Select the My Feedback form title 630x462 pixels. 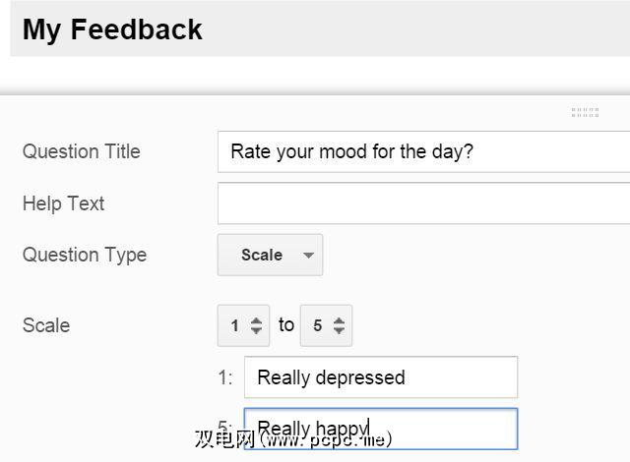(112, 29)
